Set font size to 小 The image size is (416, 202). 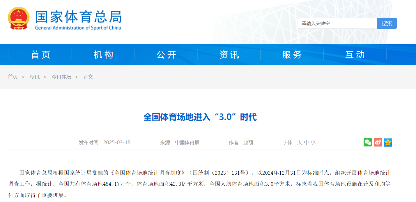coord(313,143)
